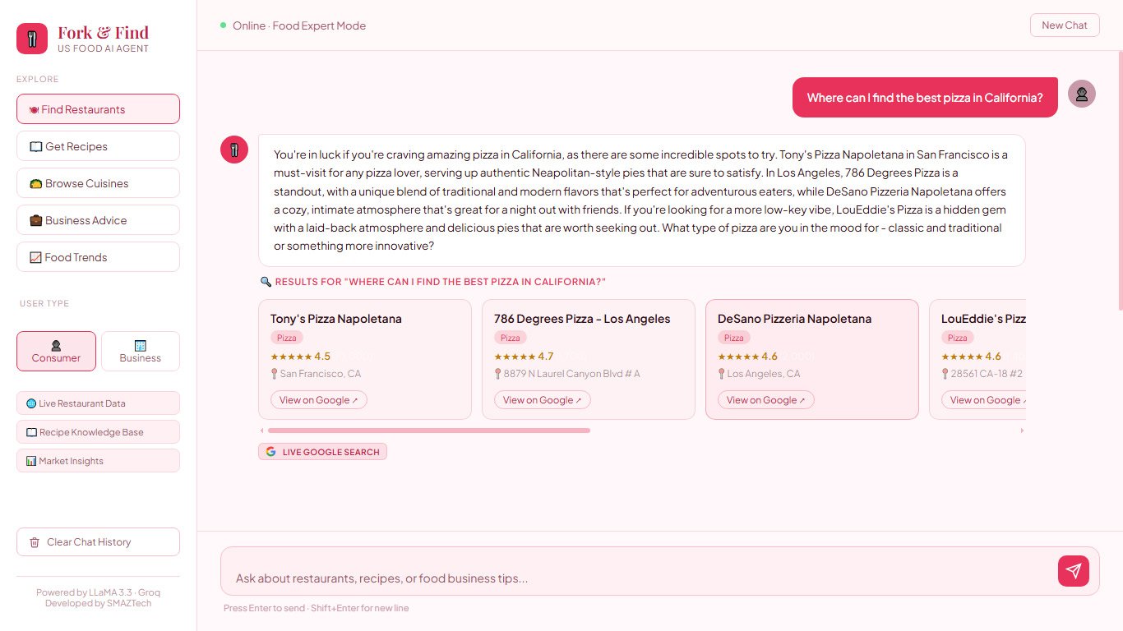Click the Pizza tag on Tony's card

[x=287, y=338]
